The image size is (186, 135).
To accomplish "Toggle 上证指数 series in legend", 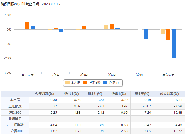I will pos(91,83).
